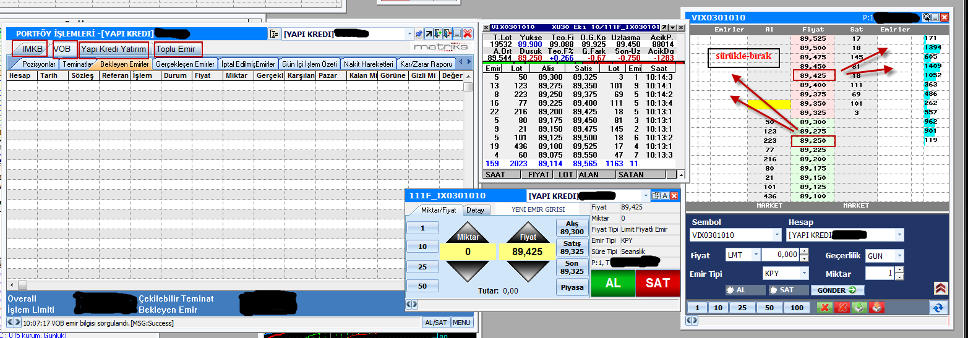Open the [YAPI KREDI] account dropdown in Portföy İşlemleri
Screen dimensions: 968x338
click(x=409, y=34)
